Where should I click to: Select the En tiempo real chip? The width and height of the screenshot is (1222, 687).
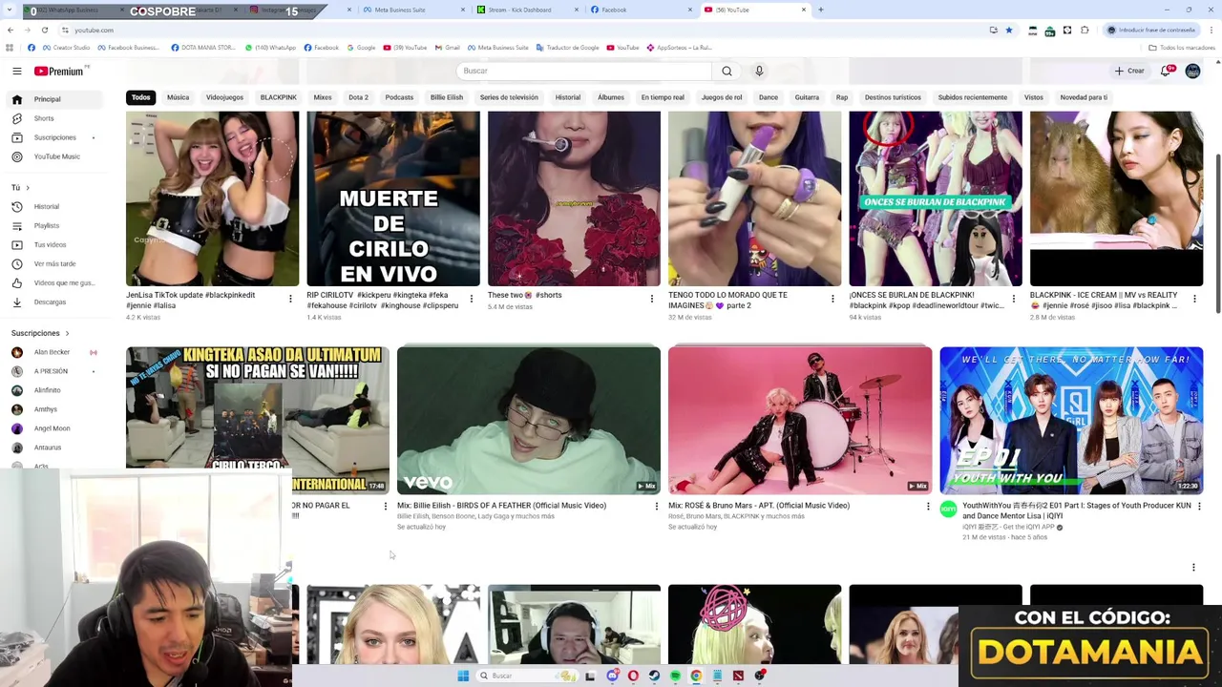tap(663, 97)
